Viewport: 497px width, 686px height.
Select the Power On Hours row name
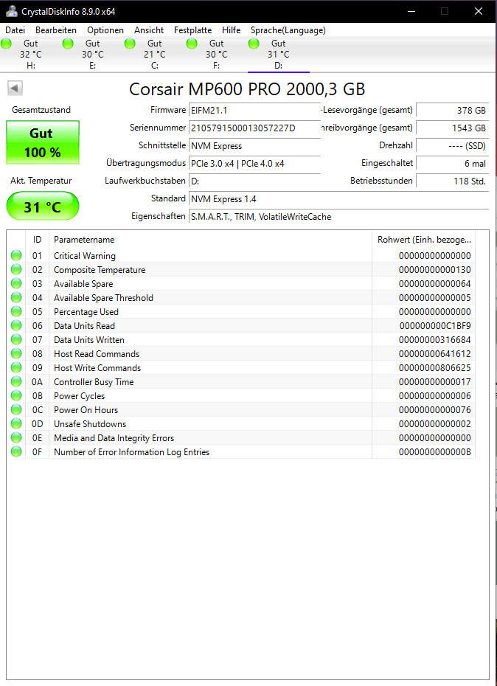[x=86, y=409]
